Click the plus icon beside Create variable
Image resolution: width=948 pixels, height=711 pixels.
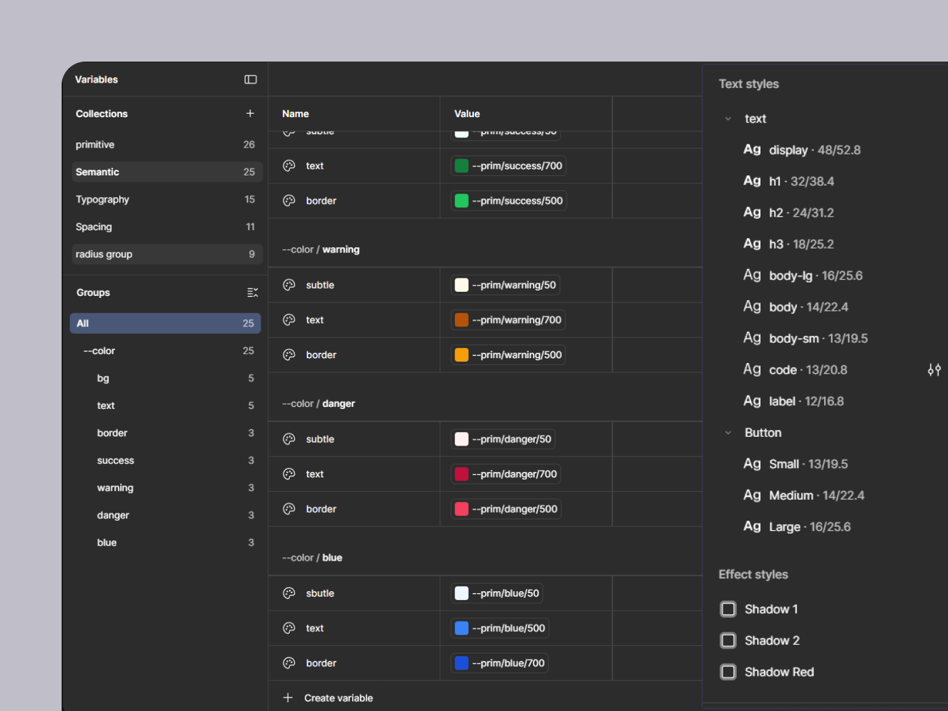288,697
